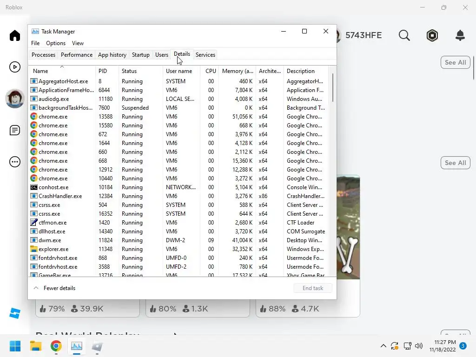The height and width of the screenshot is (357, 476).
Task: Click the 5743HFE username in Roblox
Action: [x=364, y=35]
